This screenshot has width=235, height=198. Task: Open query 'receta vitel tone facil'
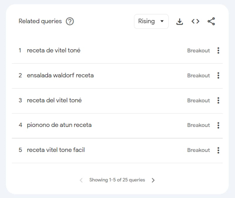pyautogui.click(x=56, y=150)
